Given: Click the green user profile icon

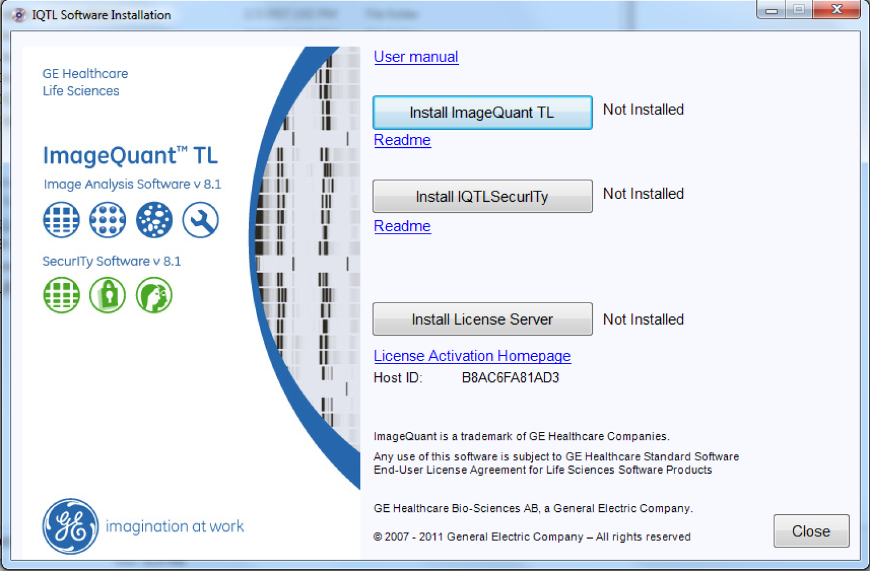Looking at the screenshot, I should [154, 295].
